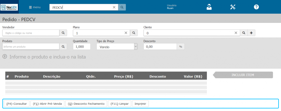Search for a Vendedor with magnifier
This screenshot has width=281, height=111.
(x=63, y=33)
